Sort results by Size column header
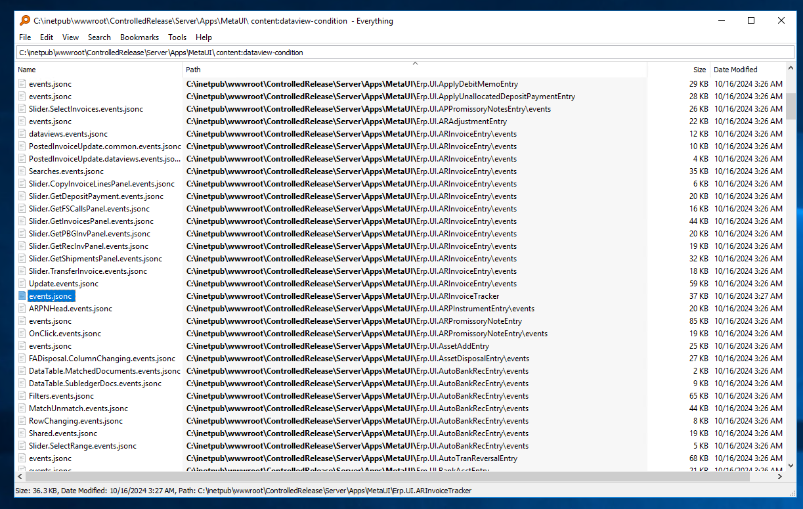The height and width of the screenshot is (509, 803). (x=678, y=70)
